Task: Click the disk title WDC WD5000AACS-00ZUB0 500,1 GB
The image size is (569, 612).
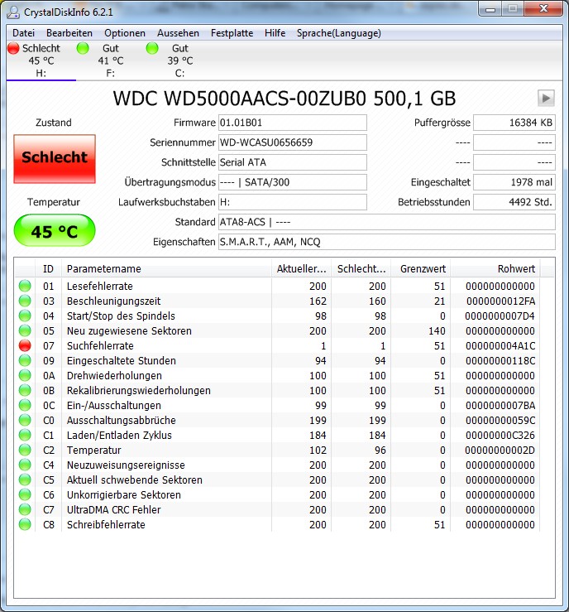Action: pyautogui.click(x=284, y=99)
